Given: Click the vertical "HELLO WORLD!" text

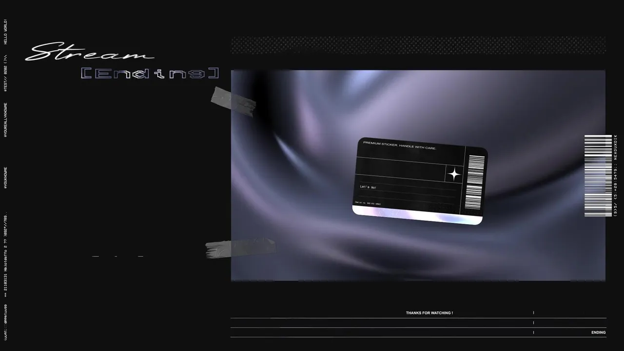Looking at the screenshot, I should 6,32.
